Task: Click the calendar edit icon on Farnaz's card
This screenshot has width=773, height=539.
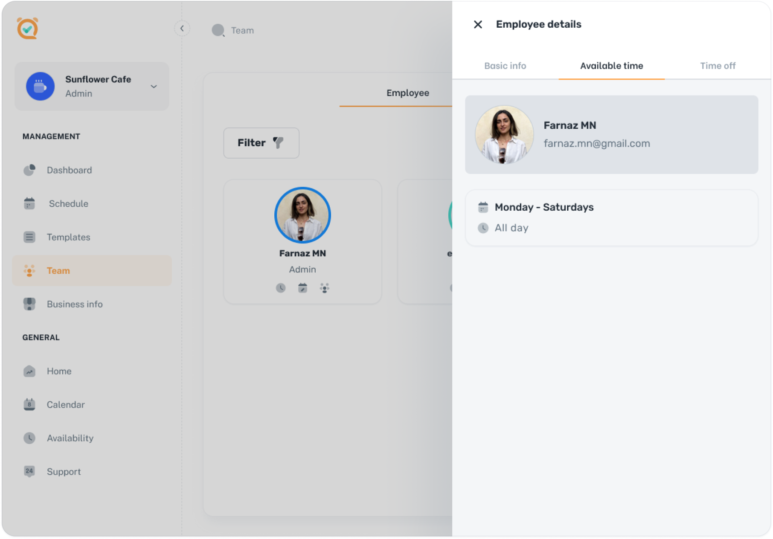Action: [302, 288]
